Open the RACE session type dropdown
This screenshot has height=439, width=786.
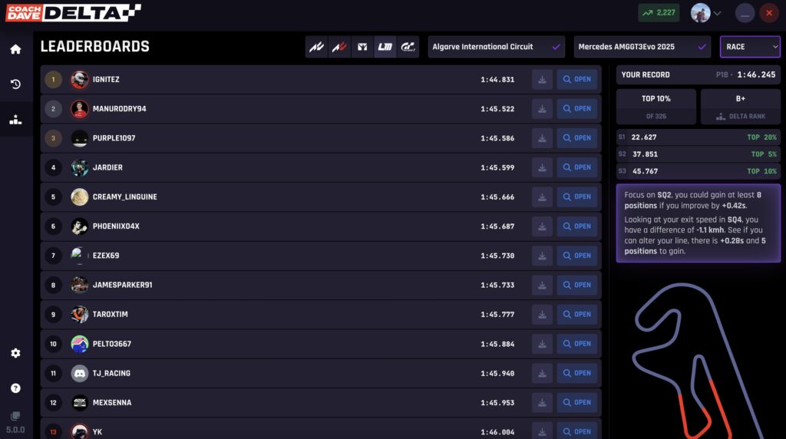click(750, 47)
